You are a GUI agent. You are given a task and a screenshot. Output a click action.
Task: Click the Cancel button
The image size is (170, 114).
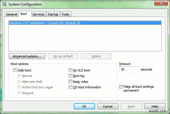tap(108, 106)
